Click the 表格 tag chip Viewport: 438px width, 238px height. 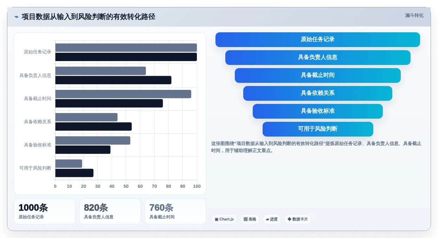[x=250, y=219]
